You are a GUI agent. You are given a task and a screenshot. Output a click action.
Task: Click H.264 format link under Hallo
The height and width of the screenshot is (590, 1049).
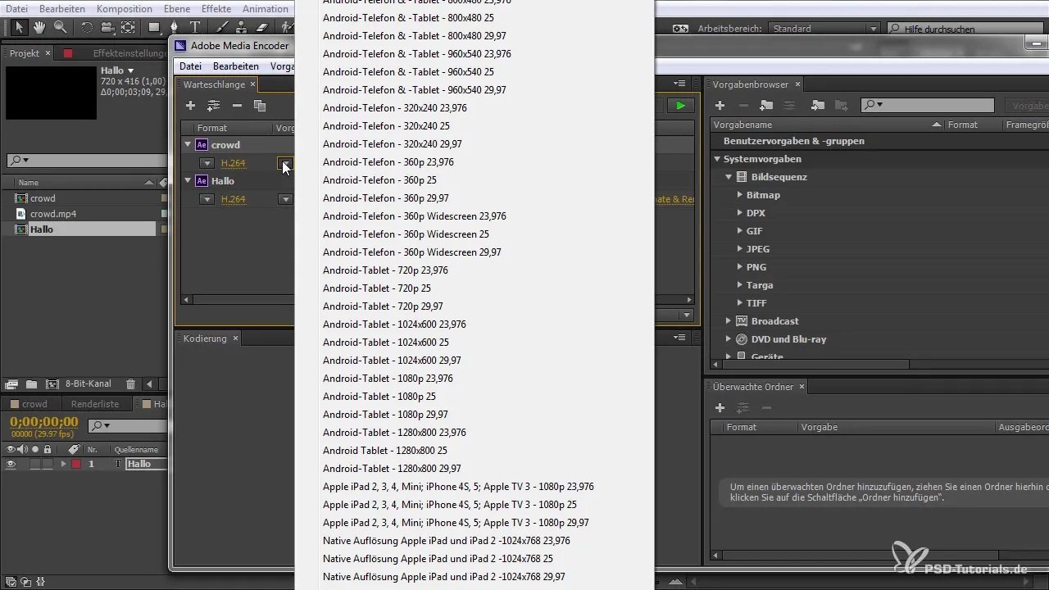point(234,199)
